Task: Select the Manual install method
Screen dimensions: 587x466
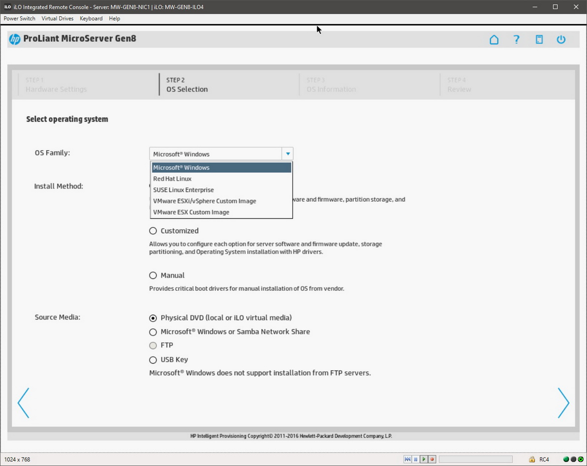Action: pos(153,276)
